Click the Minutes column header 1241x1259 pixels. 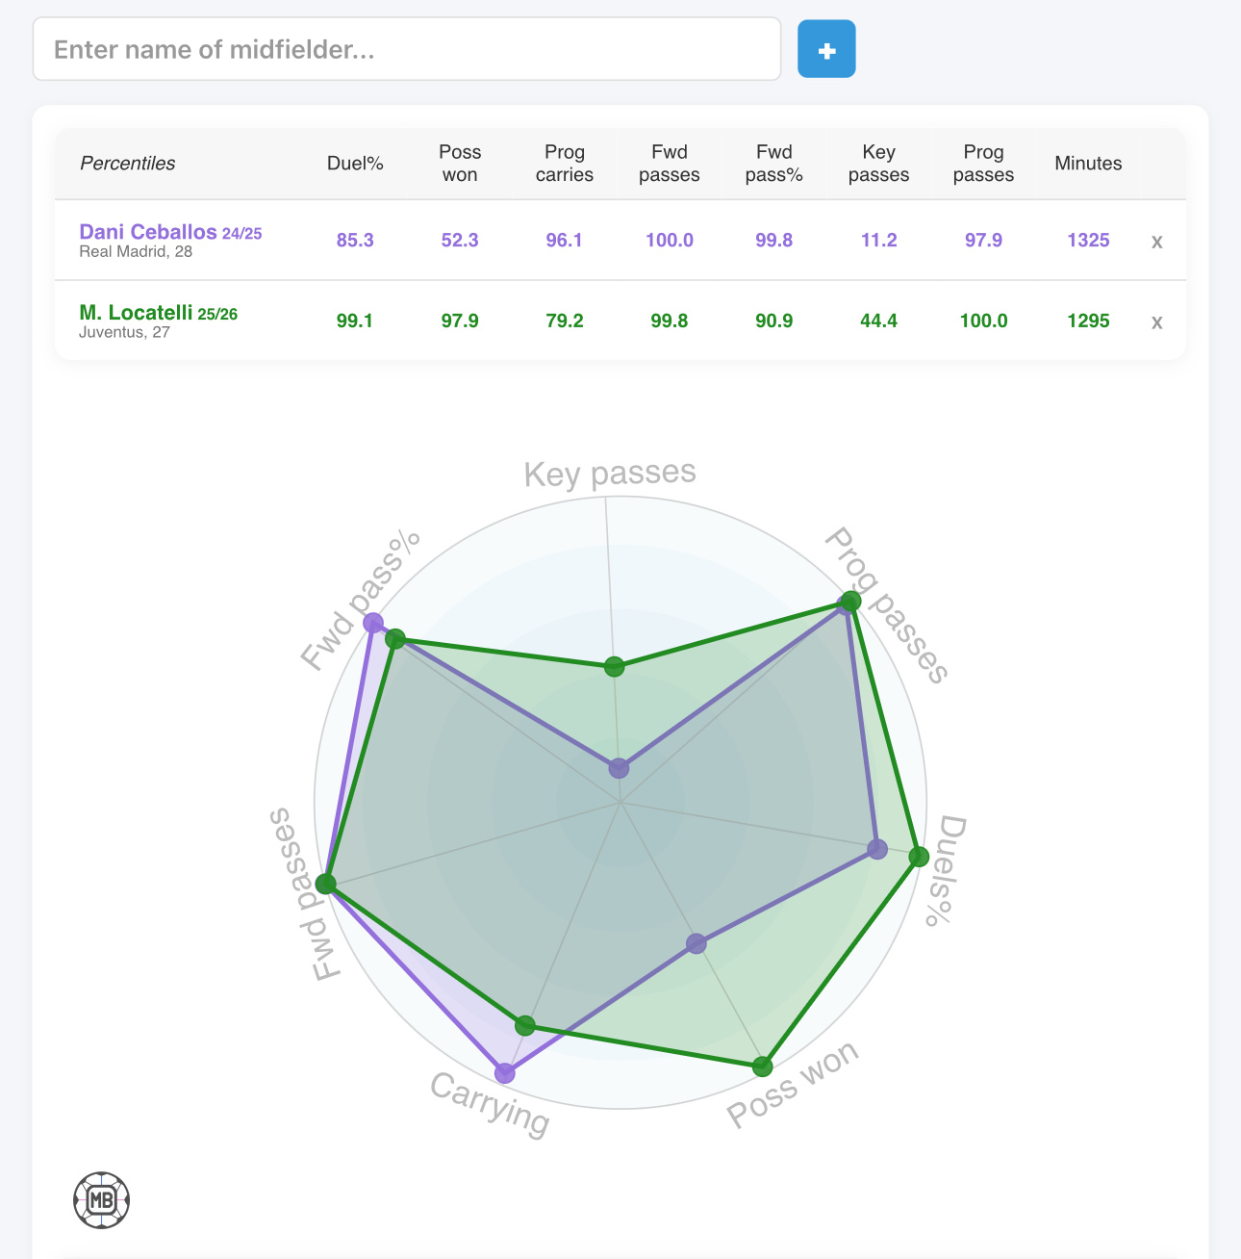(x=1088, y=164)
